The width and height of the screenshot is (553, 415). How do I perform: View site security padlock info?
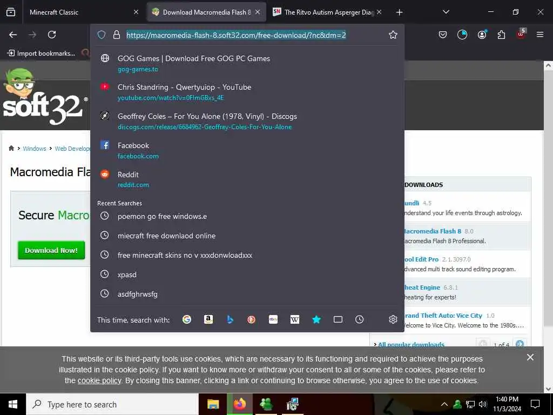point(117,35)
